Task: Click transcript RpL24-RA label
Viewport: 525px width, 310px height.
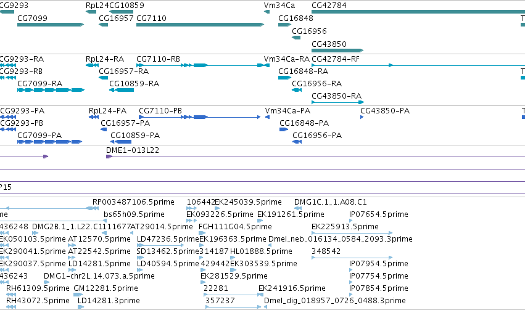Action: [105, 59]
